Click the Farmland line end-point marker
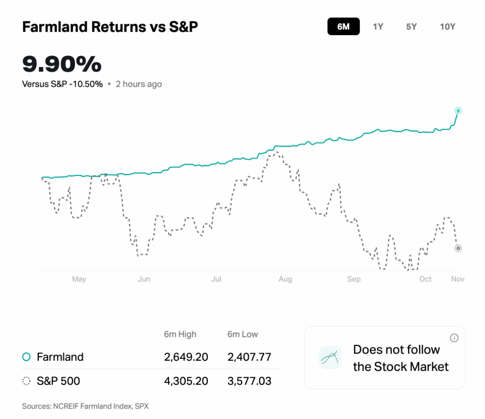This screenshot has width=485, height=419. coord(458,111)
